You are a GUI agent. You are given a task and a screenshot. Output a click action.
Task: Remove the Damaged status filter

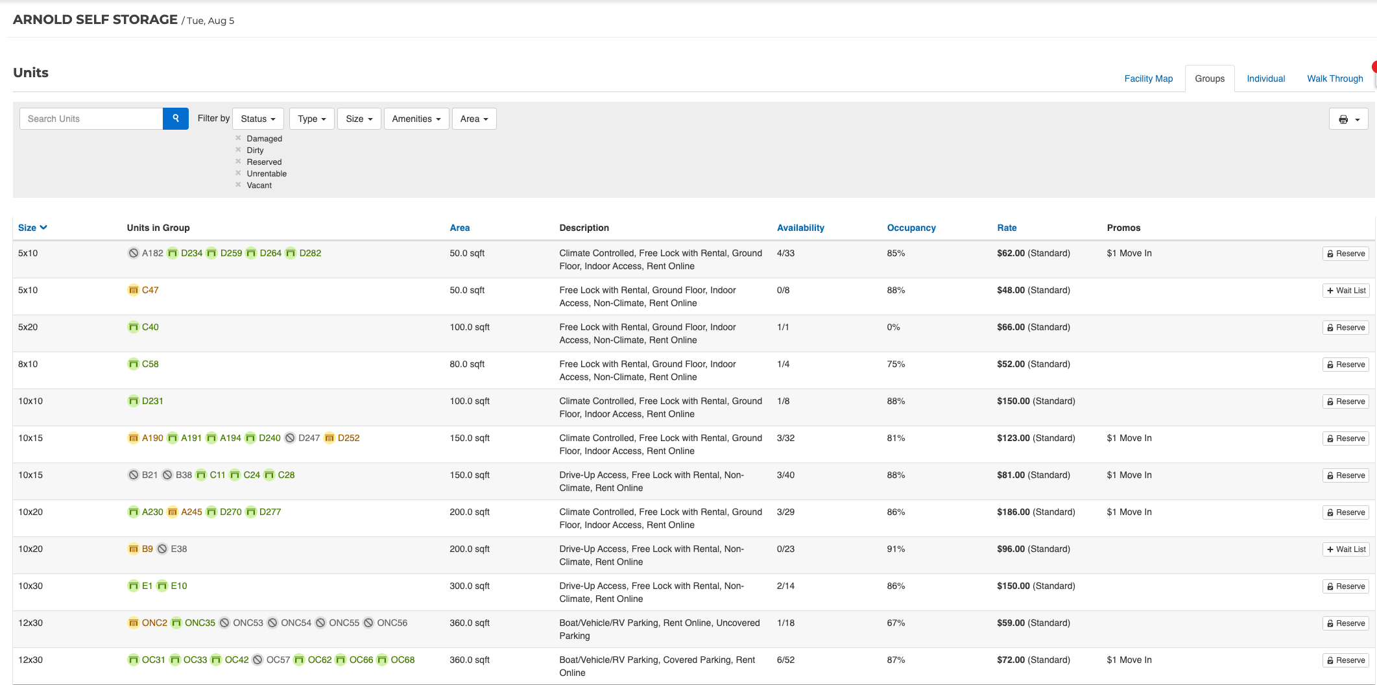point(238,138)
